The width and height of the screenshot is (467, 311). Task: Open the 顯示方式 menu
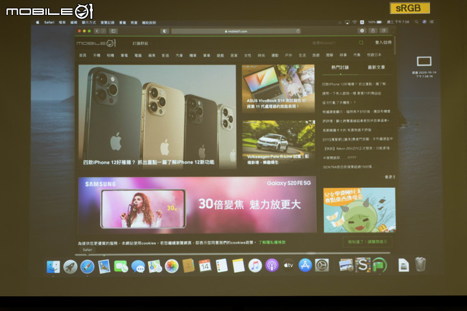point(89,22)
